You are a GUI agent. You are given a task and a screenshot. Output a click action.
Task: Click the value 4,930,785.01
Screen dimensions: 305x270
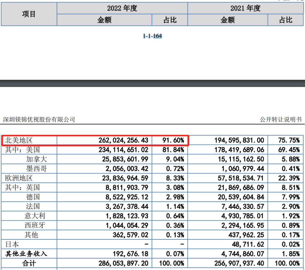click(x=243, y=216)
